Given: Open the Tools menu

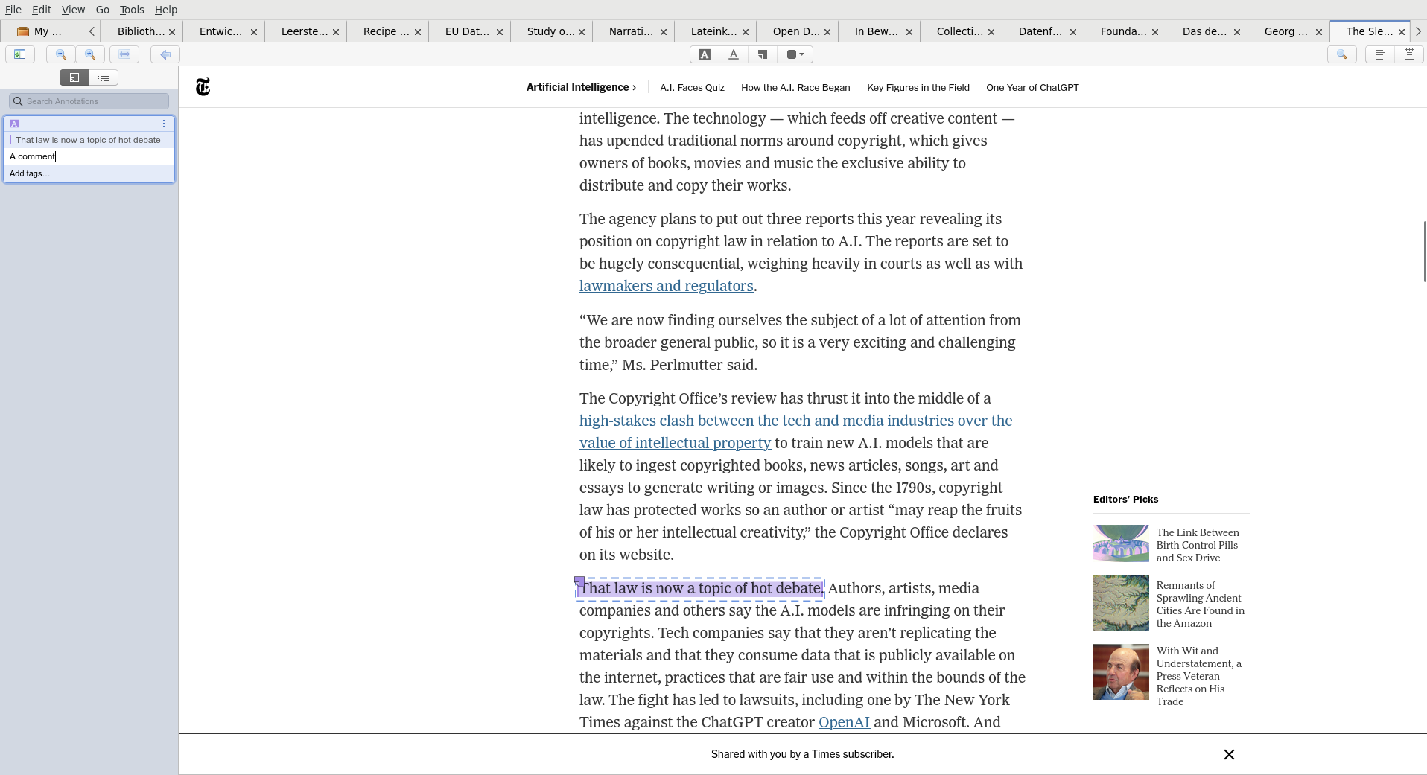Looking at the screenshot, I should click(x=132, y=10).
